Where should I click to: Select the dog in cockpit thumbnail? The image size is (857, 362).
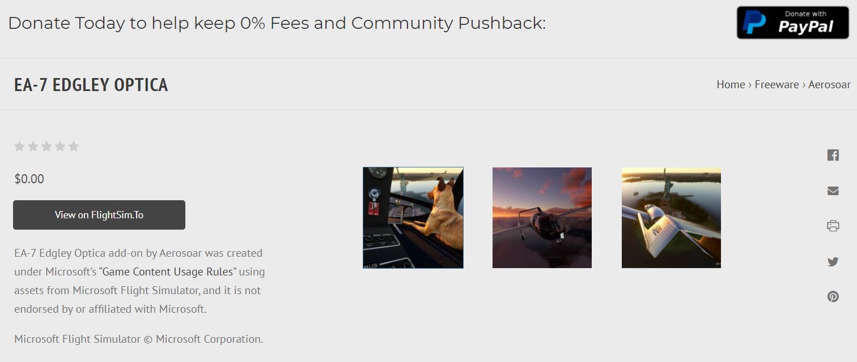413,218
